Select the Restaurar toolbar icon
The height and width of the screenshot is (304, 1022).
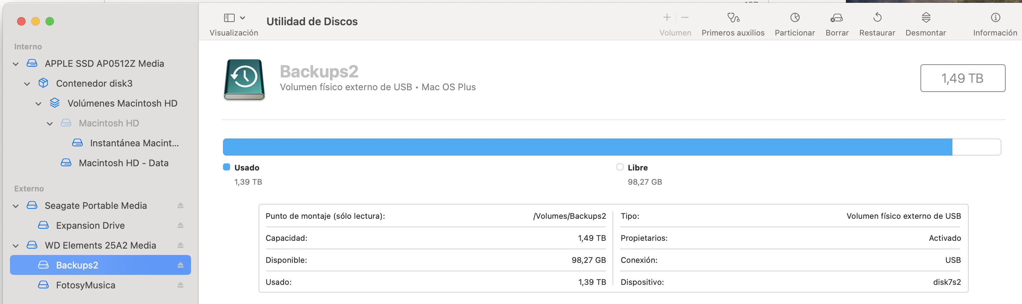point(877,17)
